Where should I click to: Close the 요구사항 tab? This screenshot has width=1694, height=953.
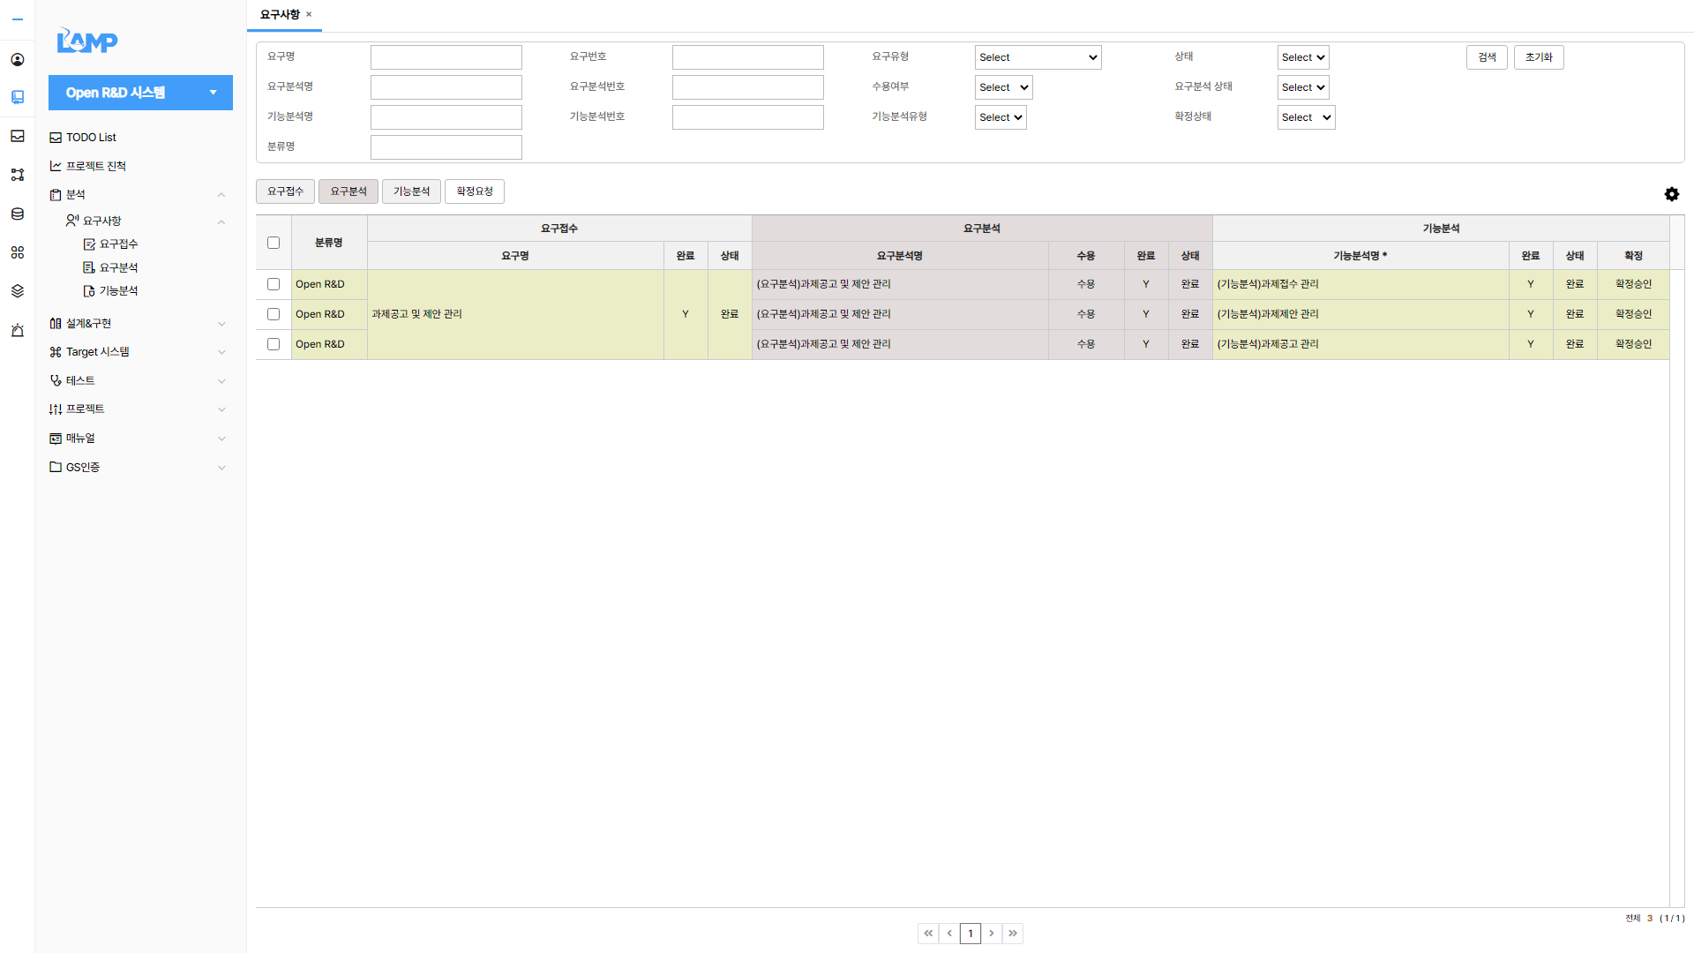[x=309, y=14]
